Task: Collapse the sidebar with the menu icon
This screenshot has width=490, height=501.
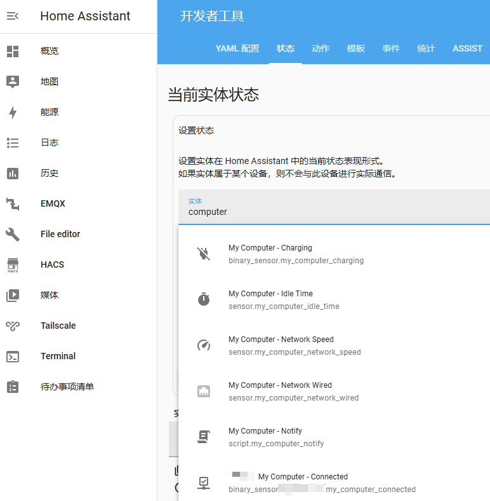Action: coord(13,17)
